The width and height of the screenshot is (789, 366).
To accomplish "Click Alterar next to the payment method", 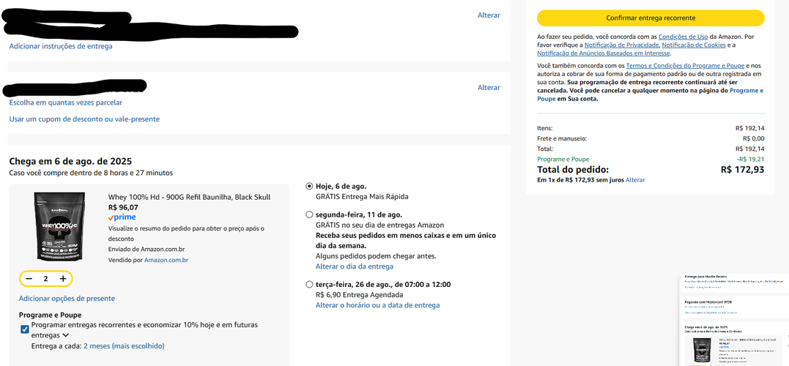I will tap(489, 88).
